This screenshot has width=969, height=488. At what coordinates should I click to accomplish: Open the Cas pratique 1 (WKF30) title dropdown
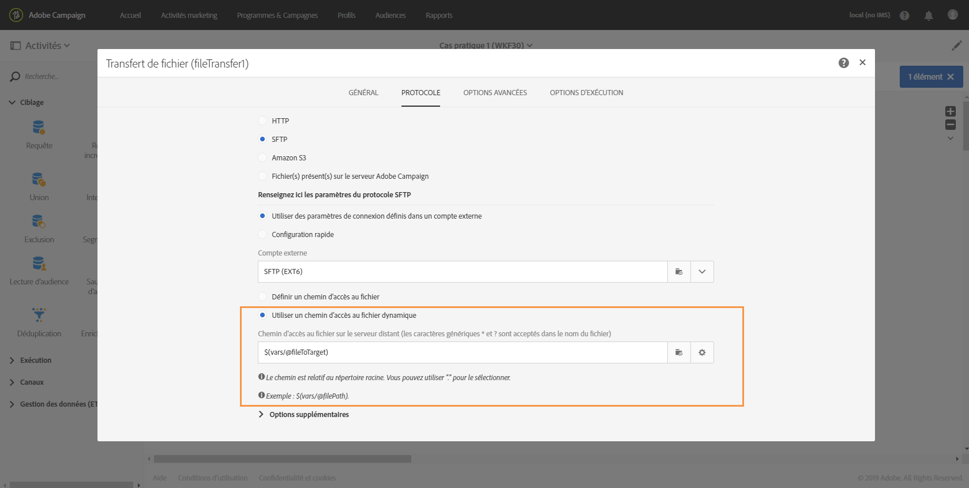click(529, 46)
